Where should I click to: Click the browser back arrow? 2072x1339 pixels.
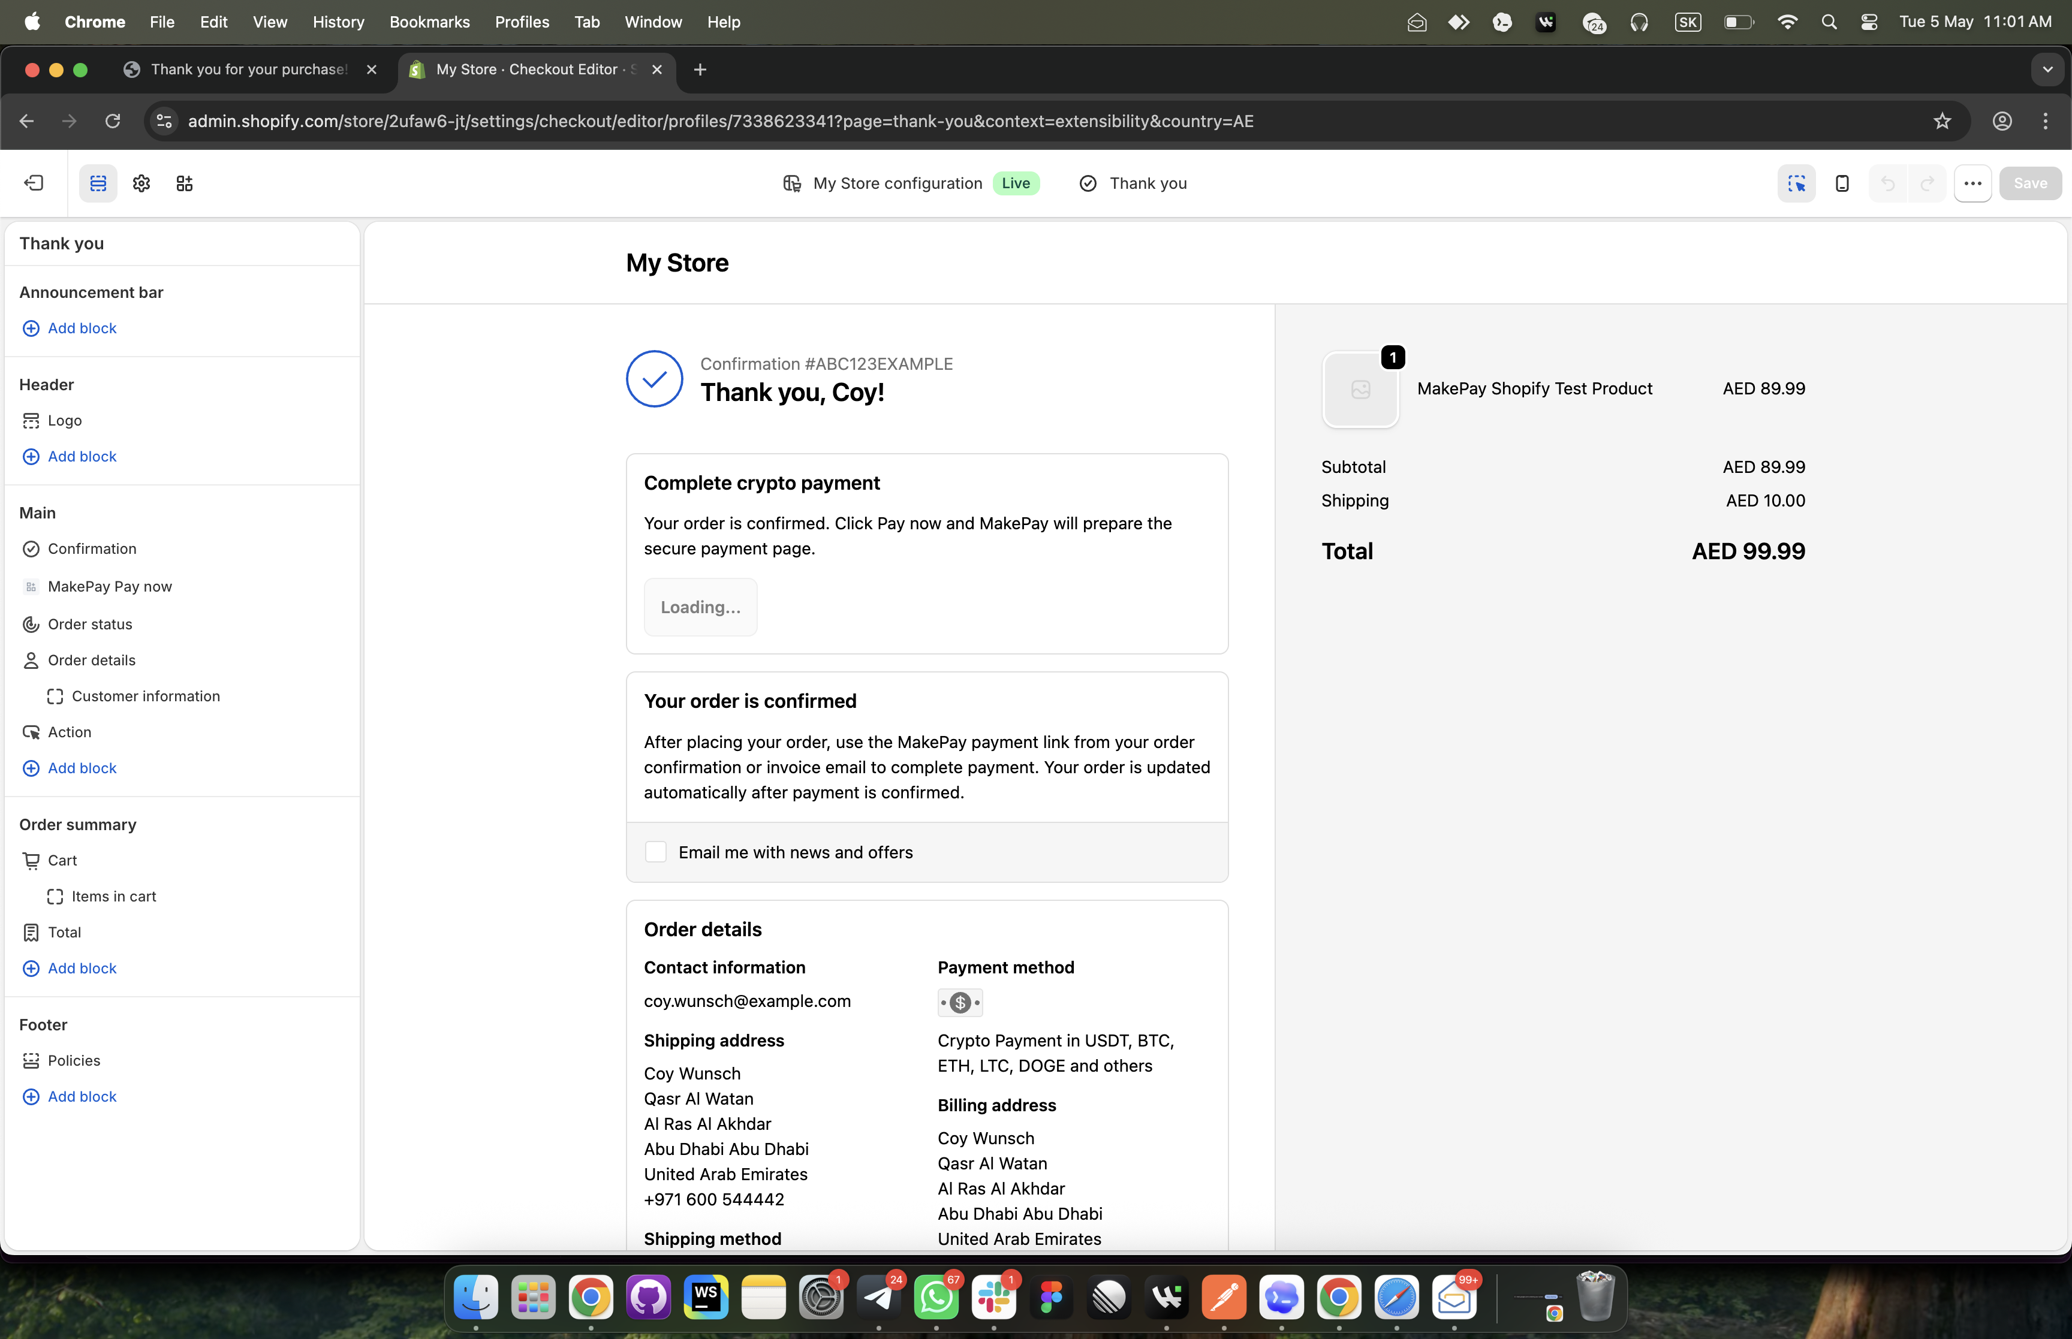[27, 121]
